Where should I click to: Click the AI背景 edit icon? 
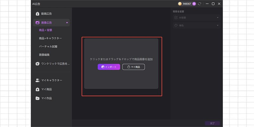176,17
